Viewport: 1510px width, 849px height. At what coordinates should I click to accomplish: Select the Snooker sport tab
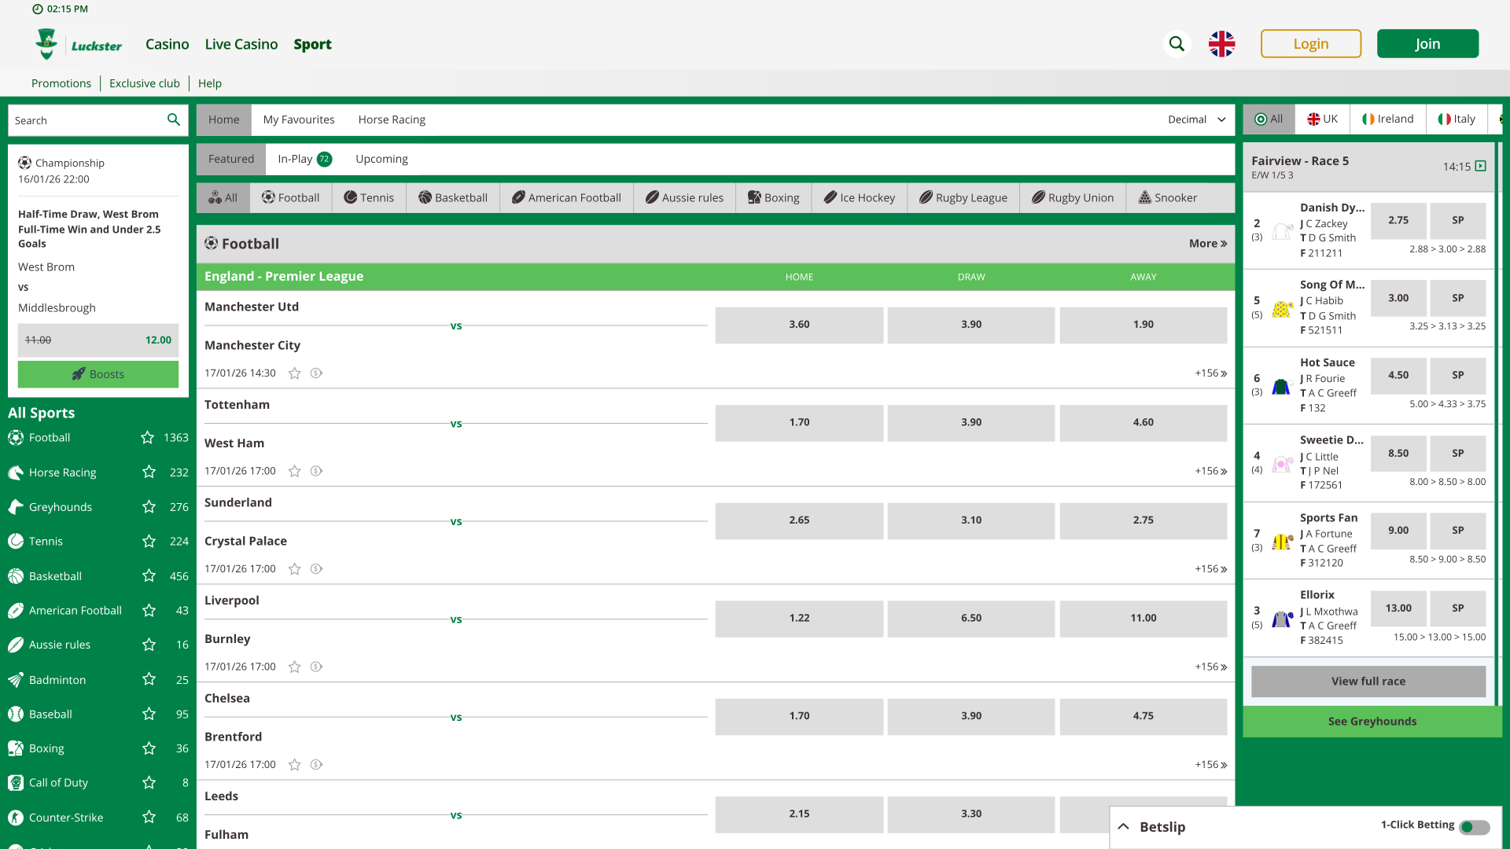tap(1168, 197)
